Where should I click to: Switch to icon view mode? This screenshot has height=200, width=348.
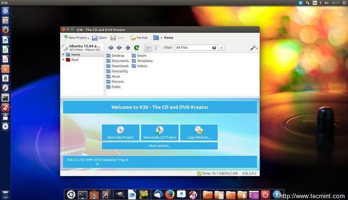tap(148, 48)
